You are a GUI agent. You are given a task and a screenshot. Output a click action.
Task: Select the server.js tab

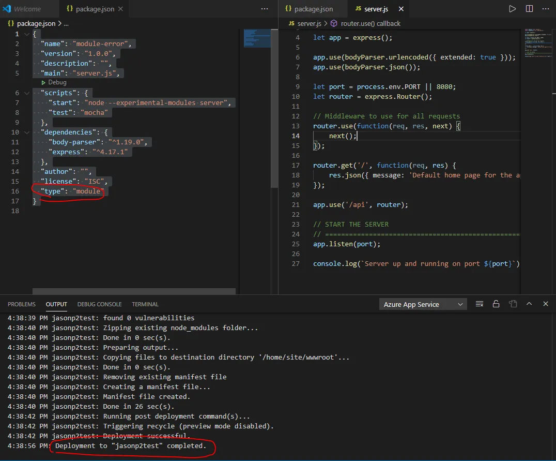(x=376, y=9)
